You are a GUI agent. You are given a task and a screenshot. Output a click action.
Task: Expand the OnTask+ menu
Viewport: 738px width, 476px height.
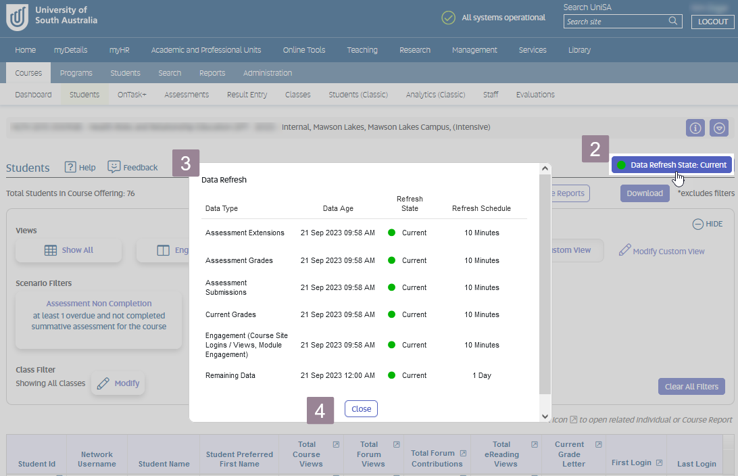131,95
